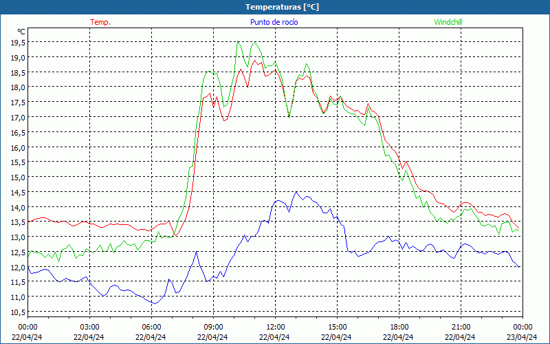The width and height of the screenshot is (550, 344).
Task: Click the 06:00 time axis label
Action: click(x=151, y=327)
